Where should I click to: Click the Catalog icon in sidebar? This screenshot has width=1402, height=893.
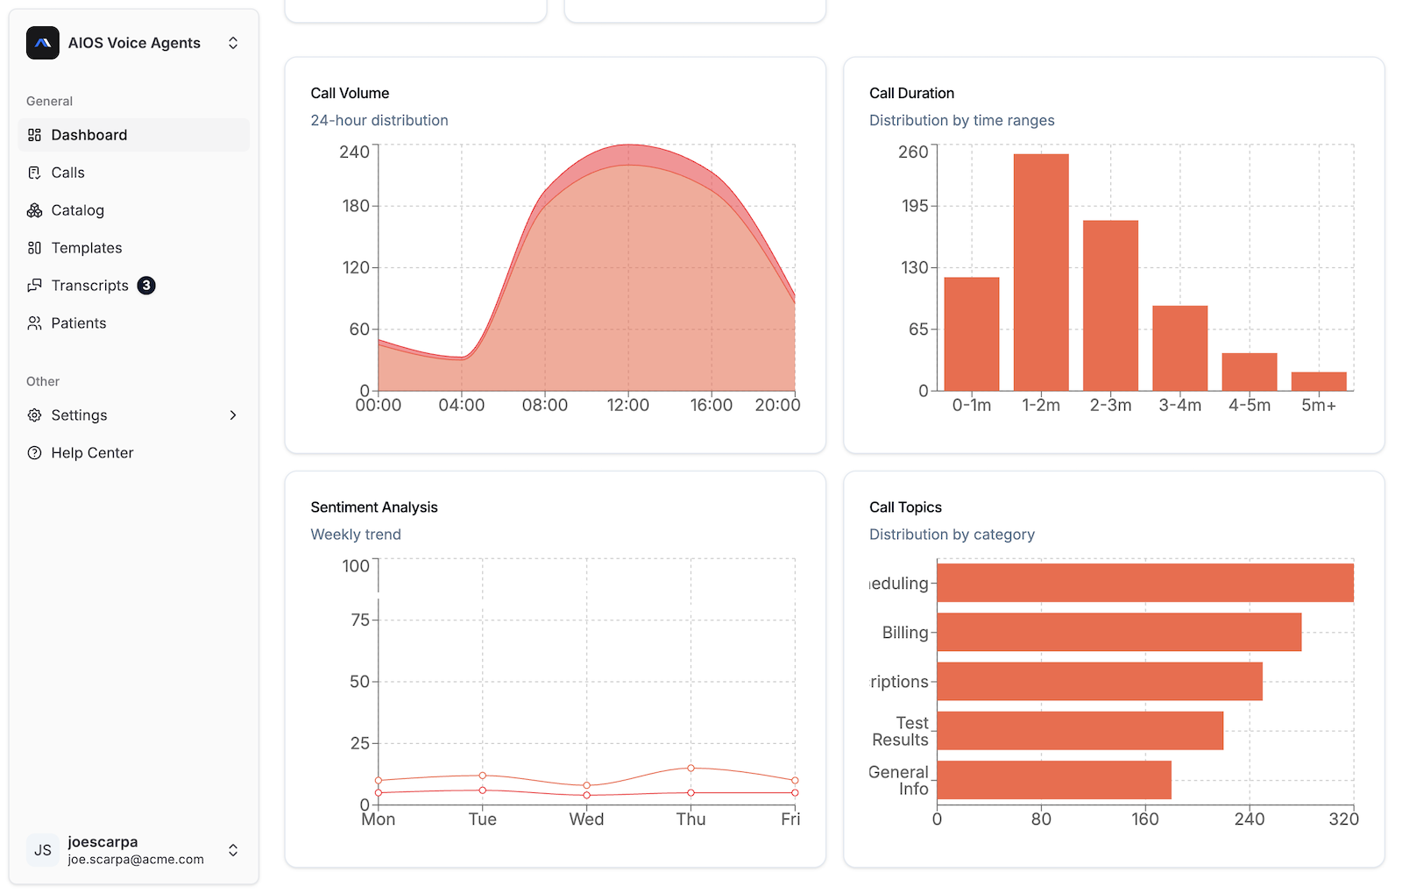(x=34, y=210)
